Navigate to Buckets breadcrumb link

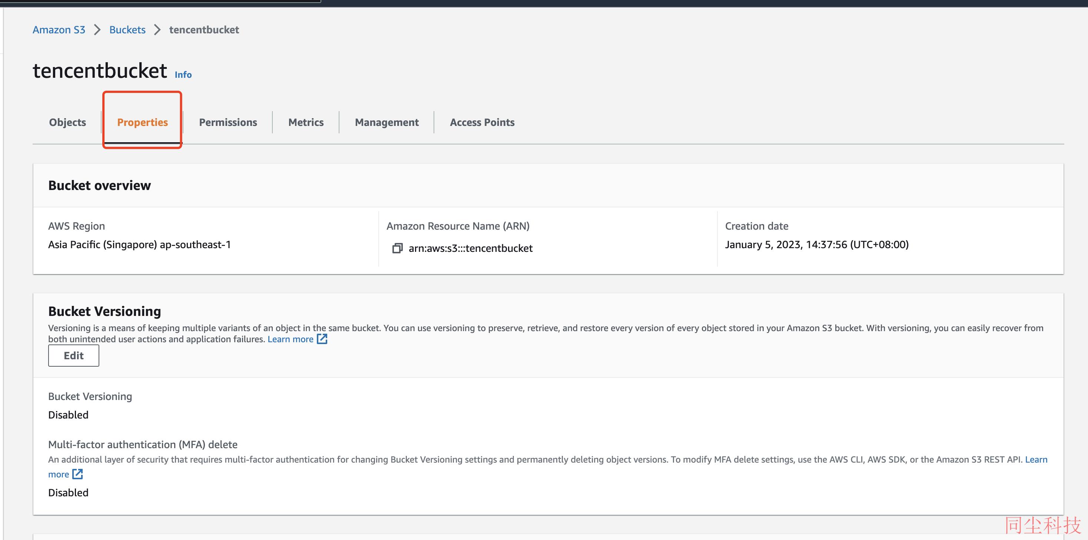[127, 30]
